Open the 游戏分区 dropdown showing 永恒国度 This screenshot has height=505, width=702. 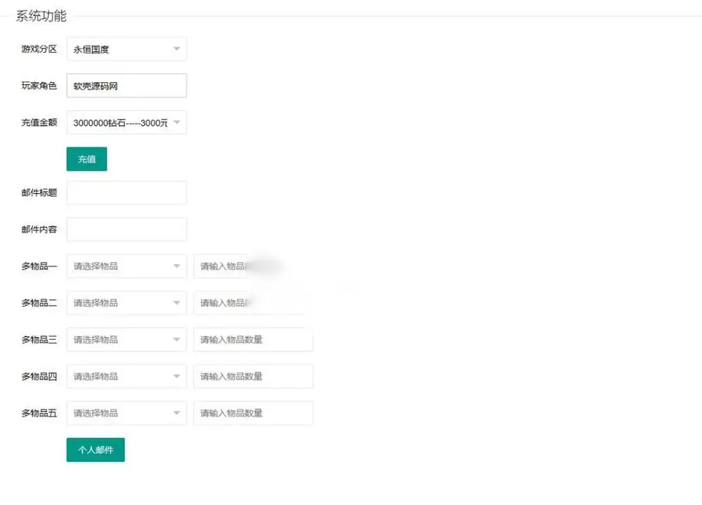pyautogui.click(x=126, y=49)
